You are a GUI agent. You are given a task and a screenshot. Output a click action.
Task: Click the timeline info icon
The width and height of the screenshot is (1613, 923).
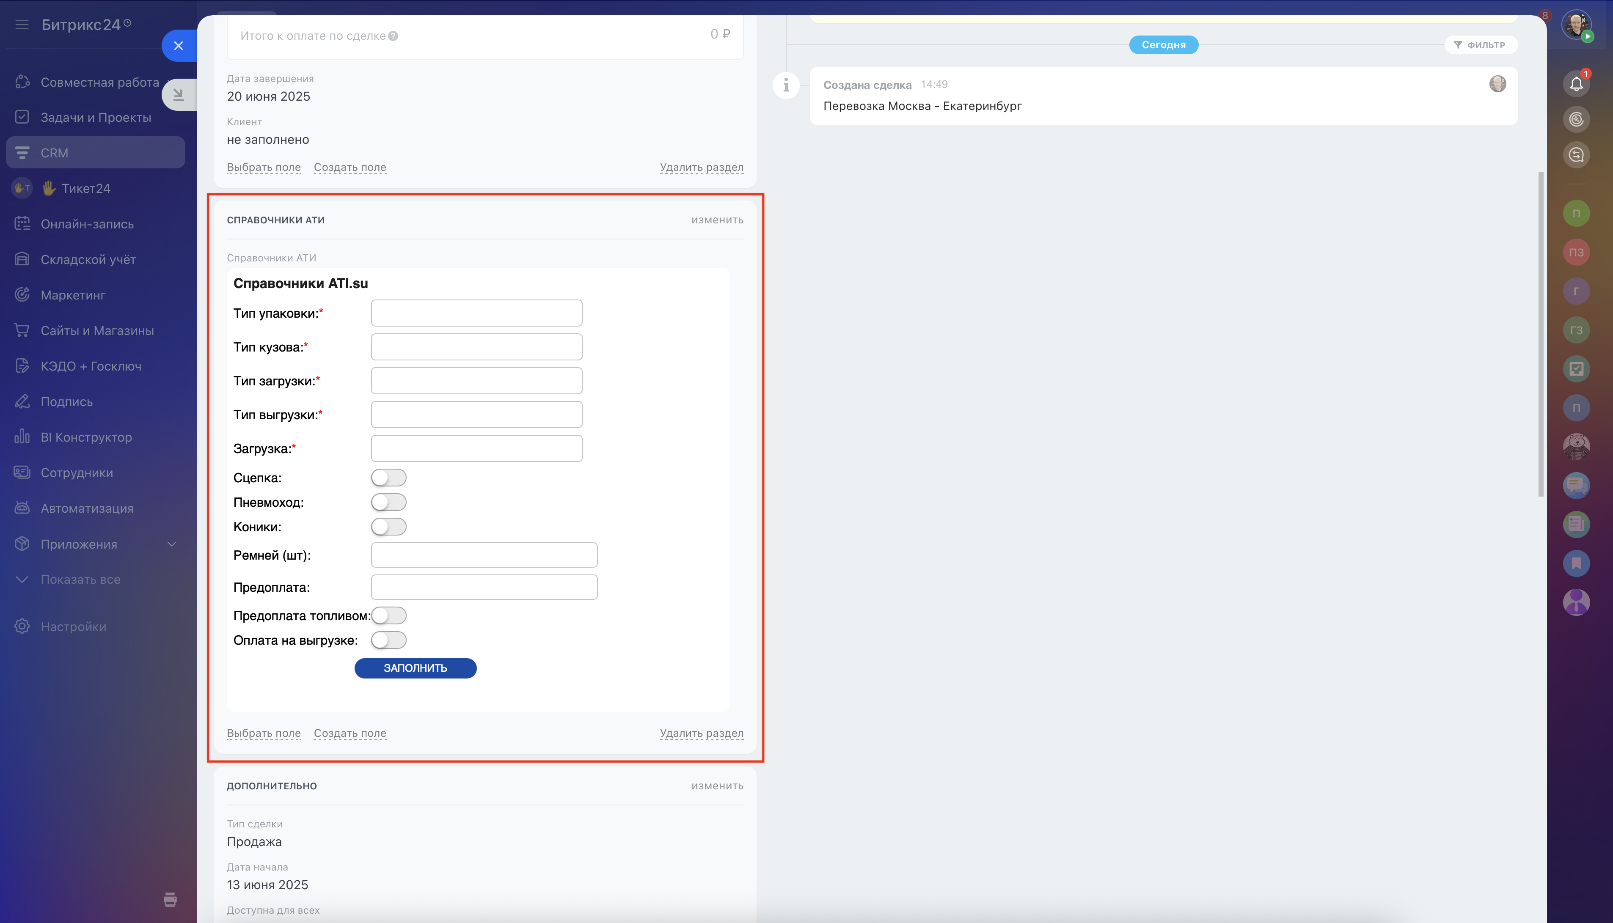click(786, 84)
